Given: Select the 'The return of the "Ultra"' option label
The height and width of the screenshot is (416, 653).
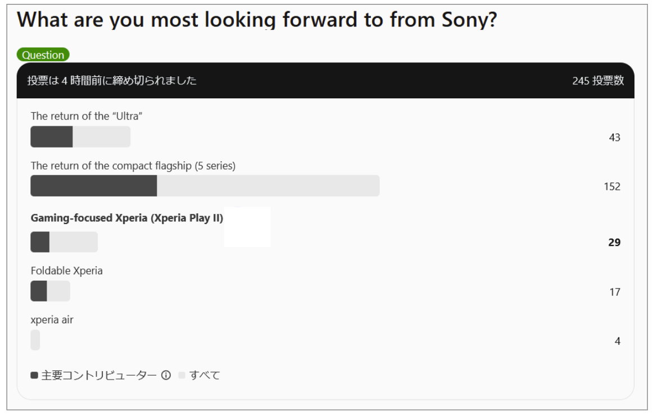Looking at the screenshot, I should pyautogui.click(x=82, y=116).
